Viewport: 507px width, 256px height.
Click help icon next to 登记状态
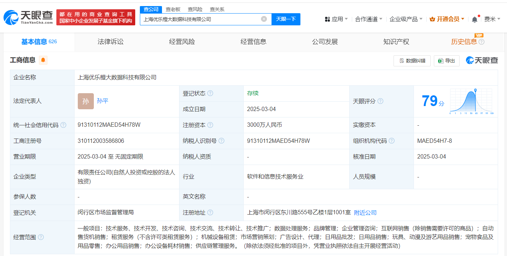[x=210, y=94]
